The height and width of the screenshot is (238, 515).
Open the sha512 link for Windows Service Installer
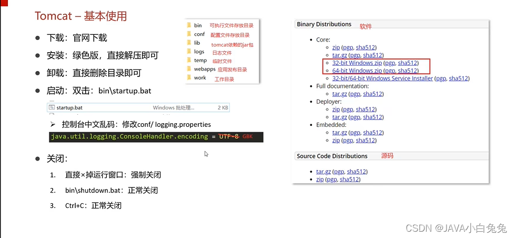coord(458,78)
